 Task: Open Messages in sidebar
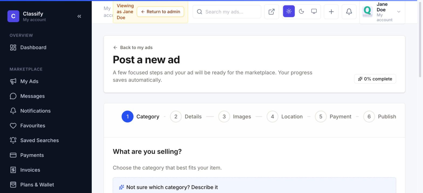click(x=46, y=96)
